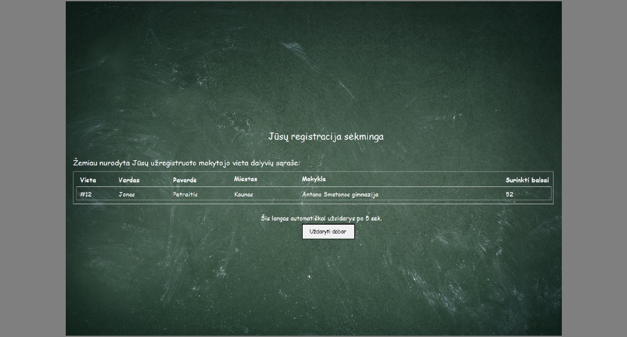Select the "Mokykla" column header
The image size is (627, 337).
pos(314,179)
